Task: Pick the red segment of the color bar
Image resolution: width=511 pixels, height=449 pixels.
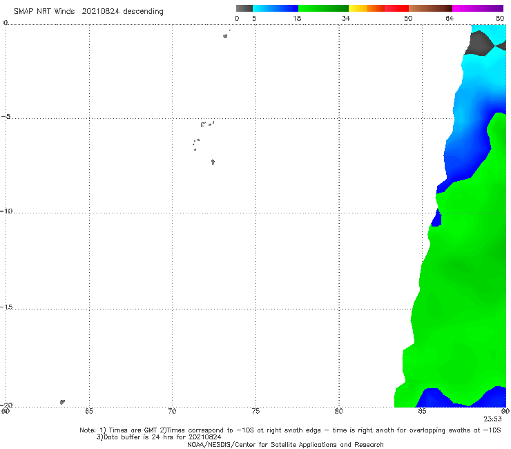Action: (x=396, y=8)
